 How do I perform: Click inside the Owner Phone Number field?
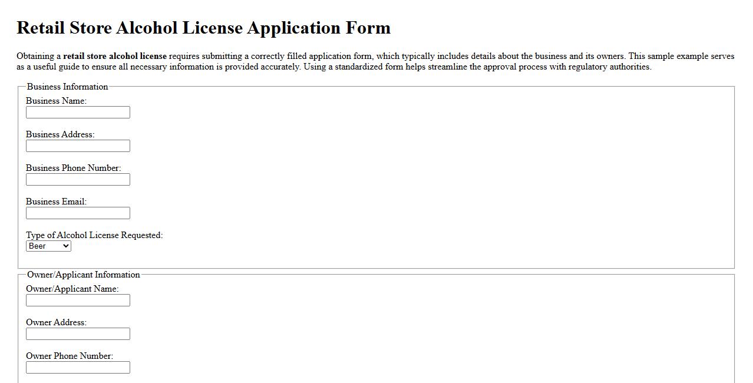[78, 367]
